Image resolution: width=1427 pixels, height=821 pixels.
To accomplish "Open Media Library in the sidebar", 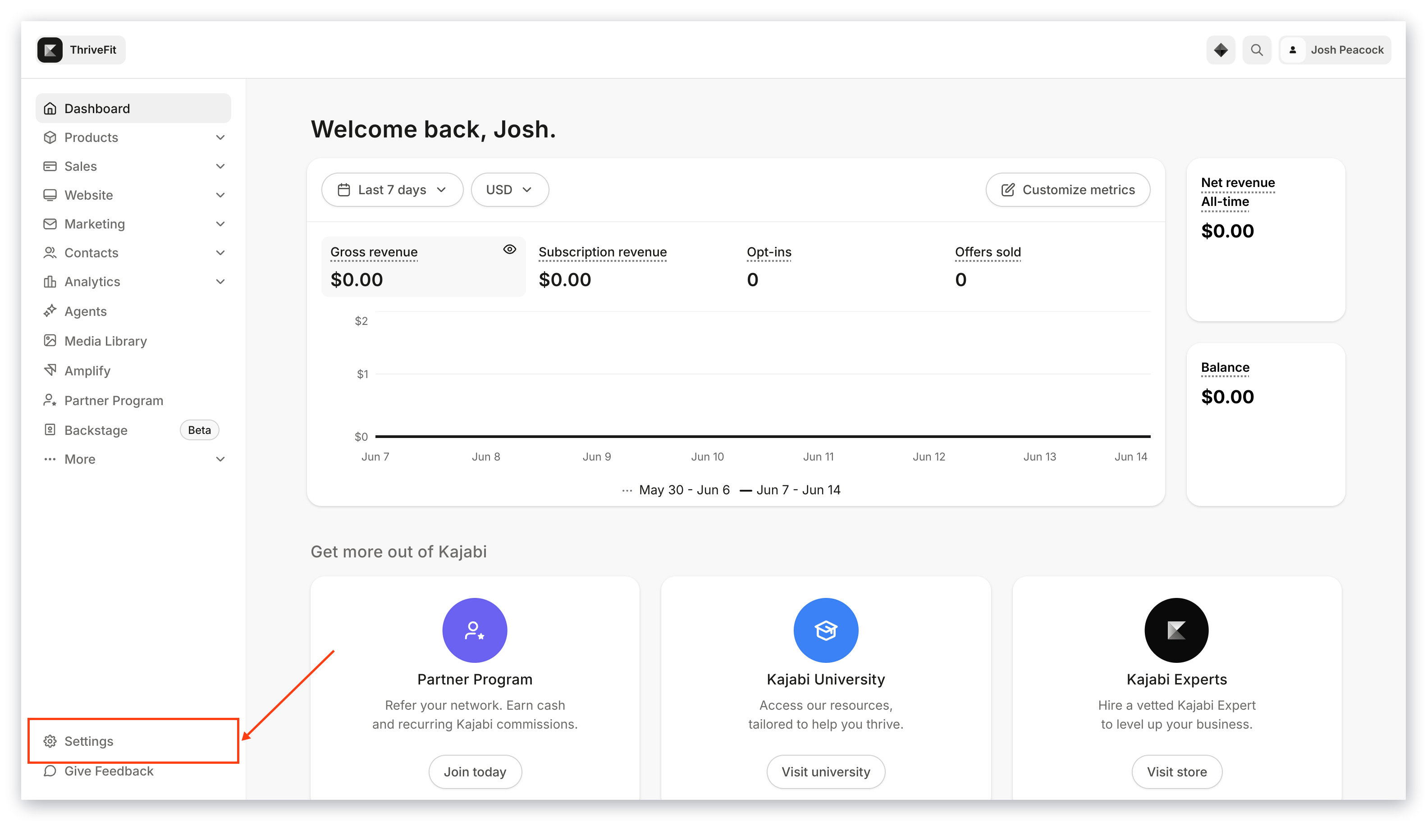I will (133, 341).
